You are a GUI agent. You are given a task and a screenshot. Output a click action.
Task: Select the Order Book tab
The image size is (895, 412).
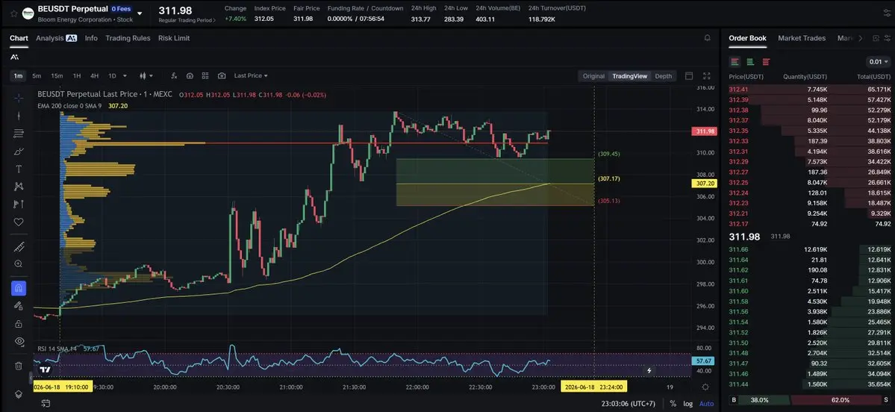click(x=747, y=38)
